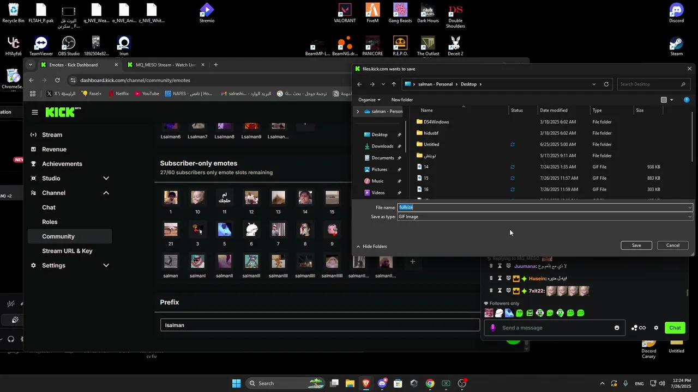This screenshot has height=392, width=698.
Task: Open the VALORANT desktop shortcut
Action: [x=345, y=14]
